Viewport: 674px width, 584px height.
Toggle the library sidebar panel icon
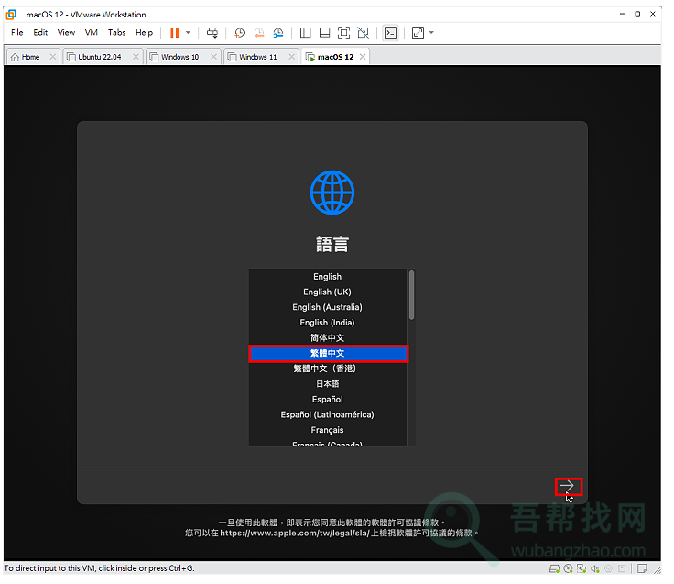(x=305, y=33)
